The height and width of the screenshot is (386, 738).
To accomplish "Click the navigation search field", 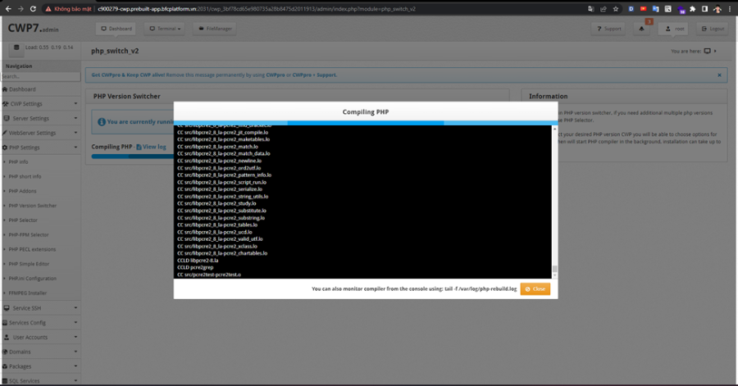I will pos(40,76).
